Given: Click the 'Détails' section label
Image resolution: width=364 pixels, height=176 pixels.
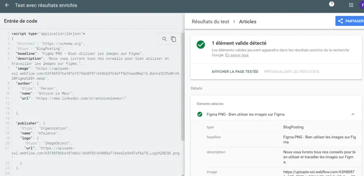Looking at the screenshot, I should click(x=196, y=88).
